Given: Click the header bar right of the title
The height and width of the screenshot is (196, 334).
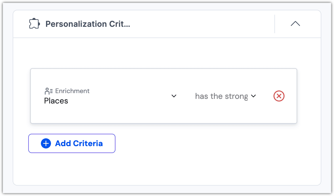Looking at the screenshot, I should point(202,24).
